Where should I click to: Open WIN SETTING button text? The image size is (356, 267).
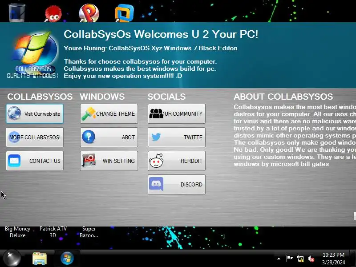coord(118,161)
